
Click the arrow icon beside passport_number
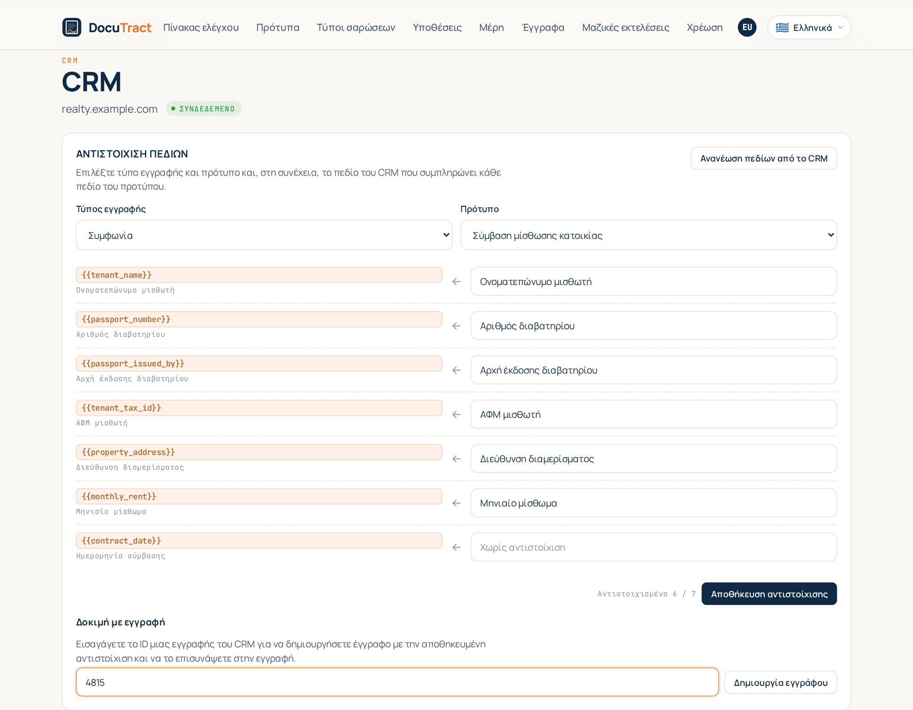pos(456,326)
